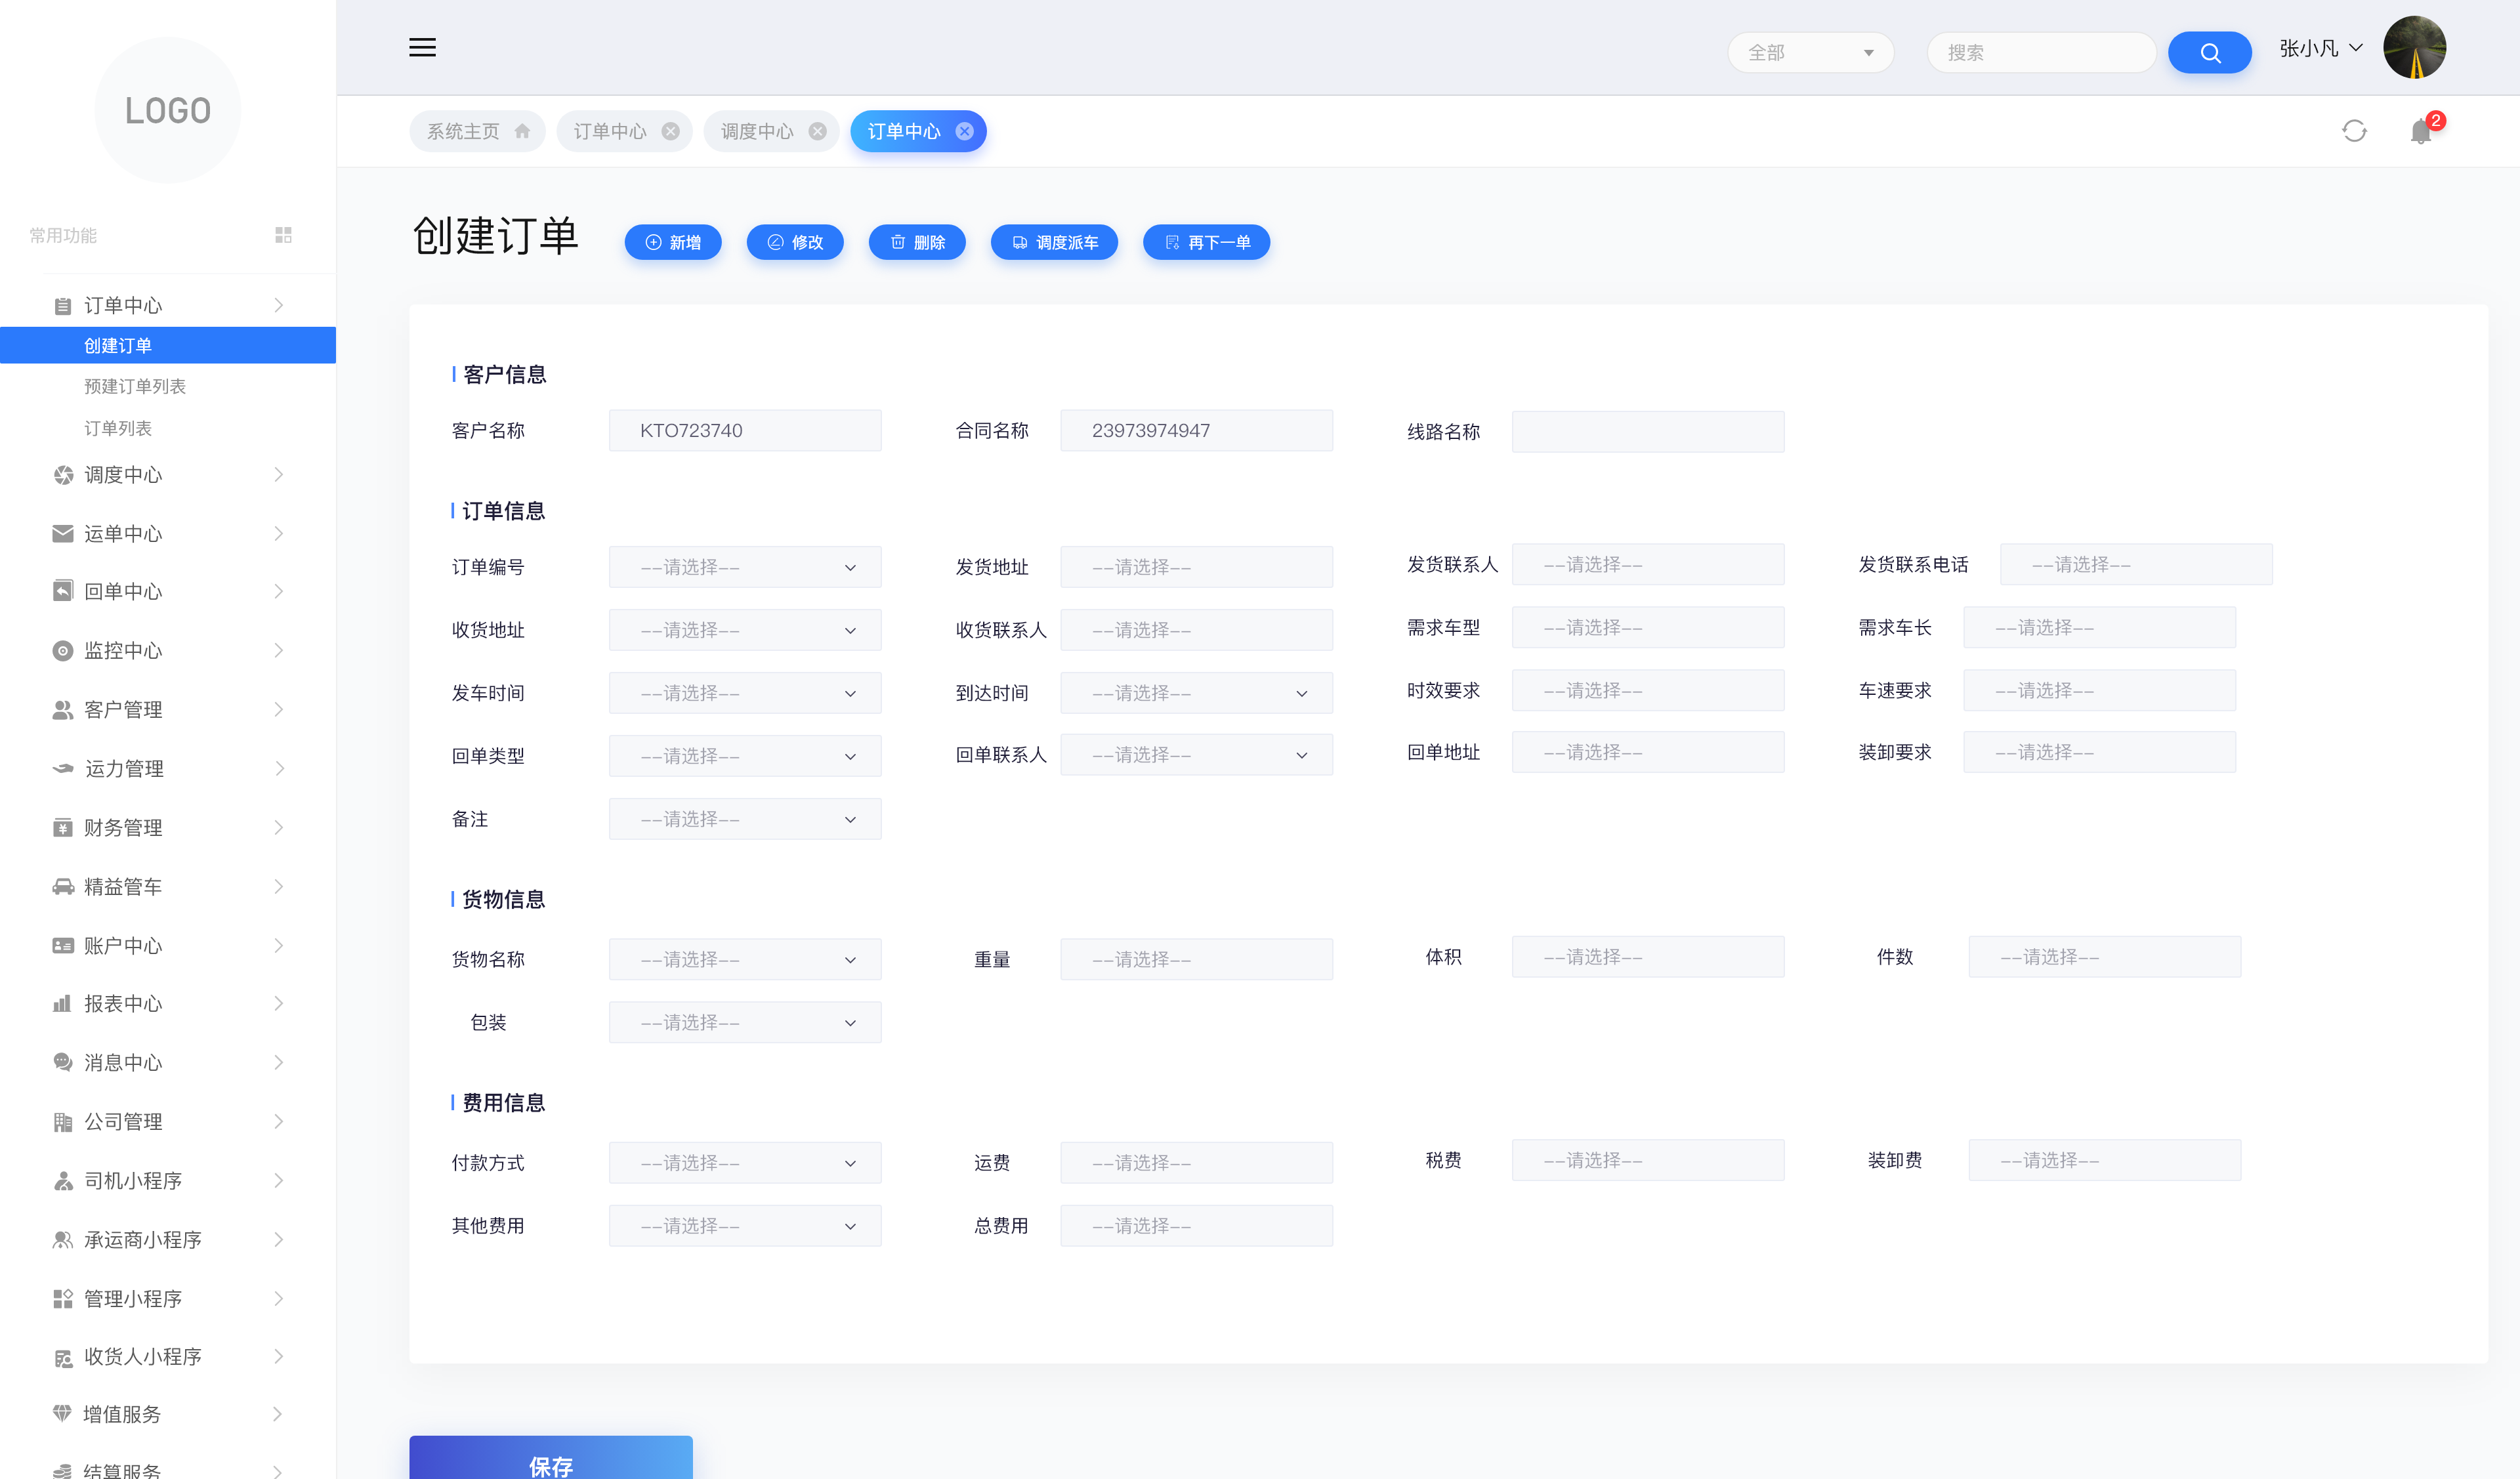Click the 调度派车 button

[1054, 242]
